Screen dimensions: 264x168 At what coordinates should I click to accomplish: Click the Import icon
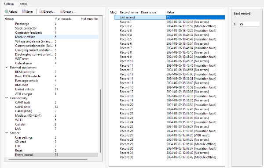pos(62,11)
